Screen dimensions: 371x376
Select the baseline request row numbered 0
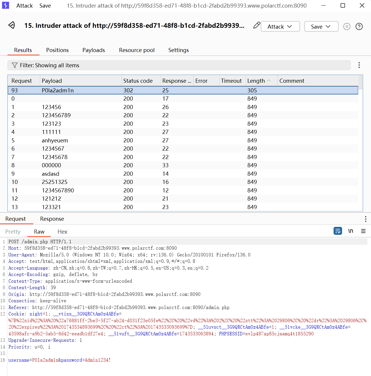tap(183, 99)
